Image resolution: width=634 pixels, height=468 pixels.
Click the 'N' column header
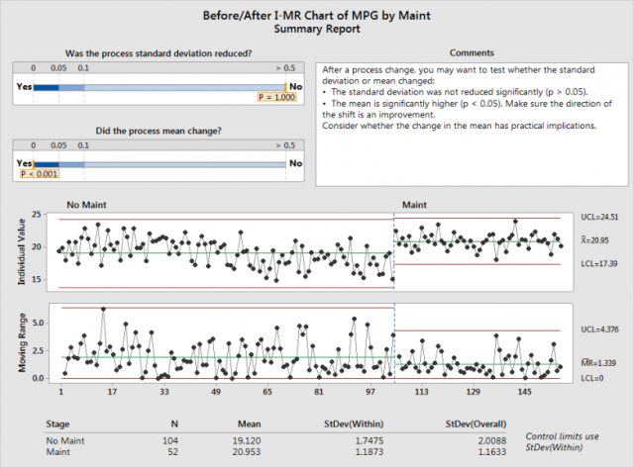(x=174, y=424)
